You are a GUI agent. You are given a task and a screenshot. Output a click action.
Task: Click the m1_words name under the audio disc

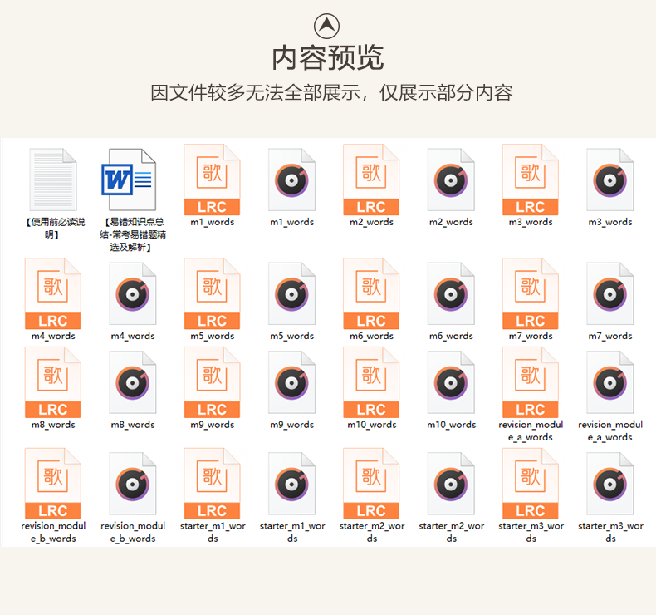point(291,222)
